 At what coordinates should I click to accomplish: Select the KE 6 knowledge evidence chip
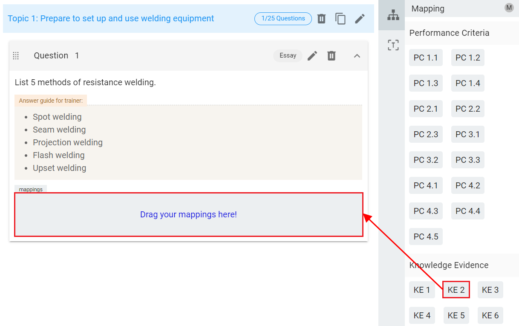click(490, 315)
